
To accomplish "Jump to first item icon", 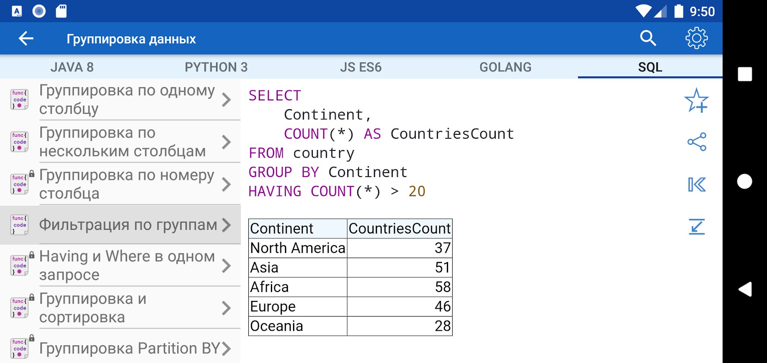I will (x=697, y=184).
